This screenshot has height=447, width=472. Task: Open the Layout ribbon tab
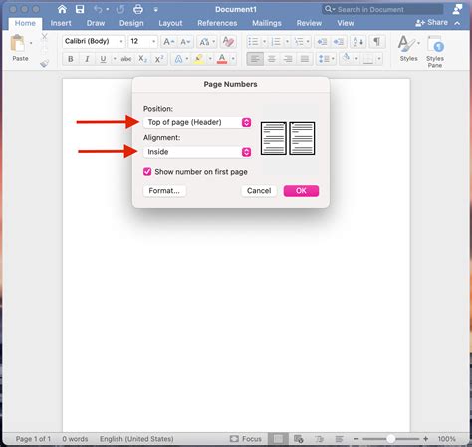[170, 23]
